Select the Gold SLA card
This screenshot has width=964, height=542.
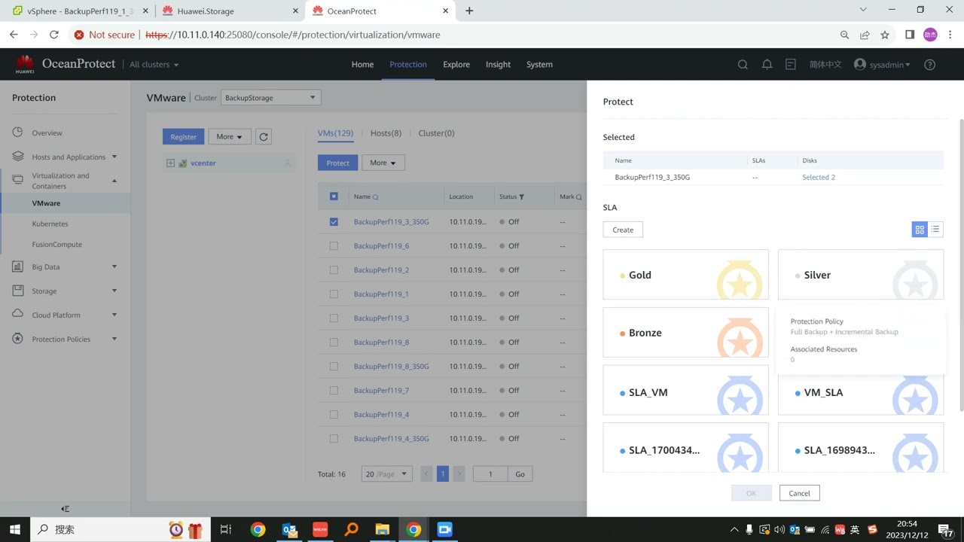click(x=686, y=275)
